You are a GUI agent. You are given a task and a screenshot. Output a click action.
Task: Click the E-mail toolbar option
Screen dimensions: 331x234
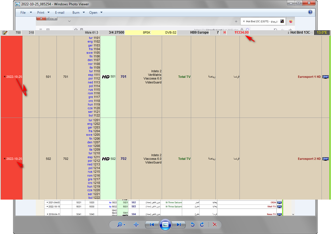tap(60, 13)
